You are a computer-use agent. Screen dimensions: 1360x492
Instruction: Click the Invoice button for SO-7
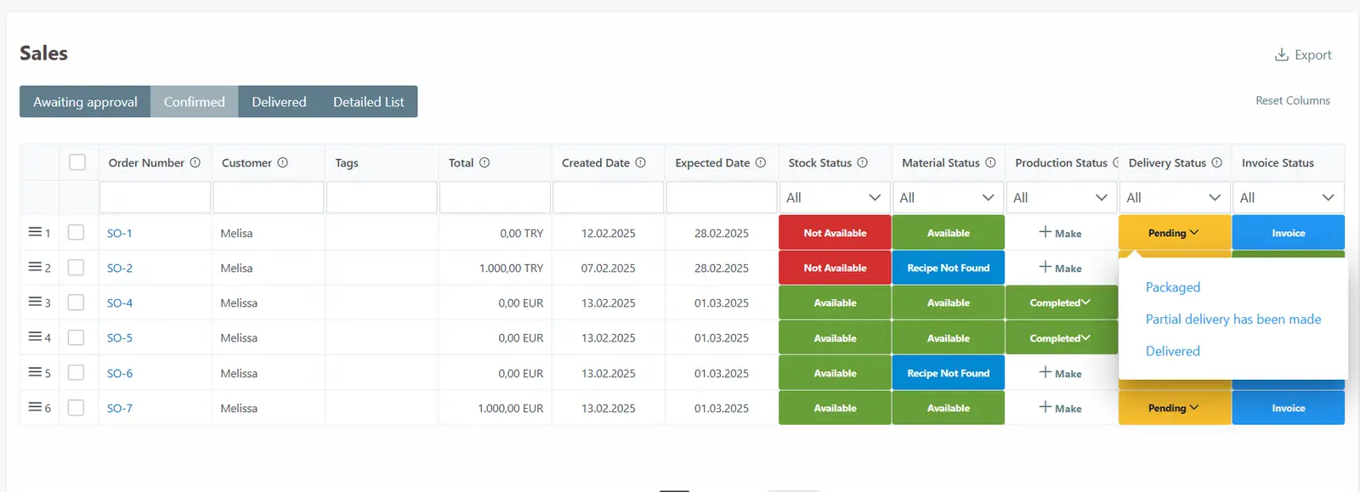[1288, 408]
